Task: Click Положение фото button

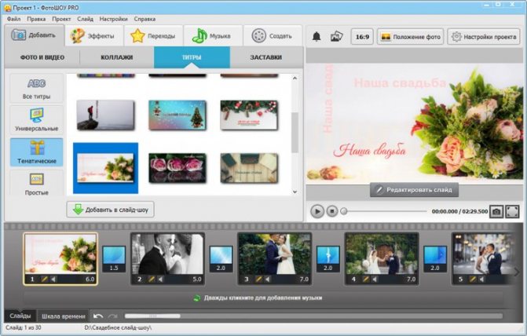Action: click(411, 37)
